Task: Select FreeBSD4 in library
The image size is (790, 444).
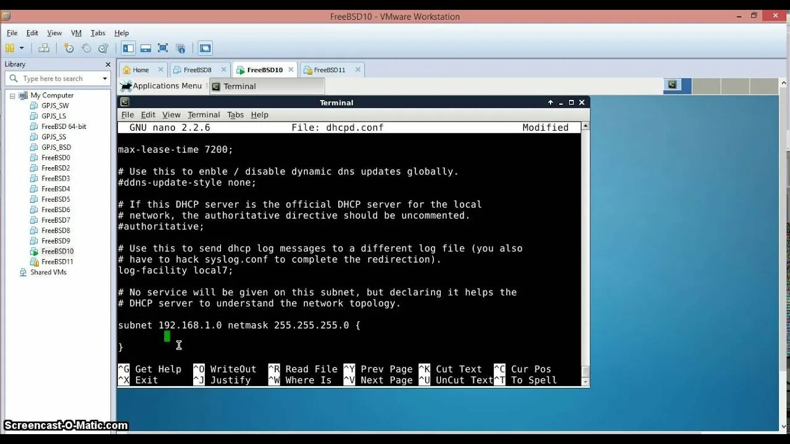Action: (x=56, y=189)
